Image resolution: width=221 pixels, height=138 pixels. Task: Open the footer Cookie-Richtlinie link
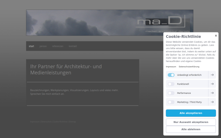(60, 122)
